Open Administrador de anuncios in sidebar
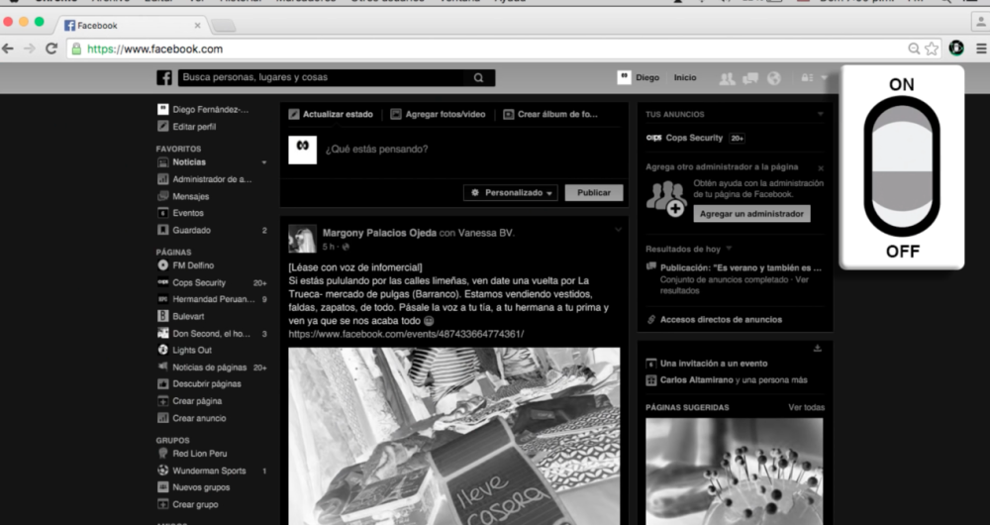The image size is (990, 525). click(212, 179)
